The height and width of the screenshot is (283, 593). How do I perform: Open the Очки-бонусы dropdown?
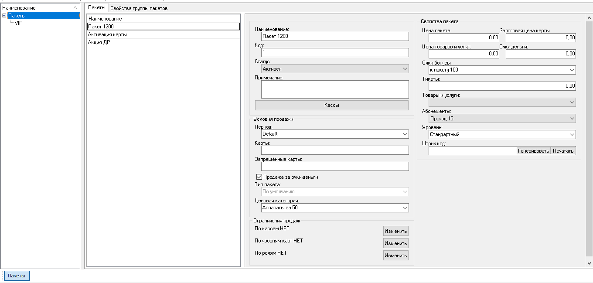tap(502, 70)
